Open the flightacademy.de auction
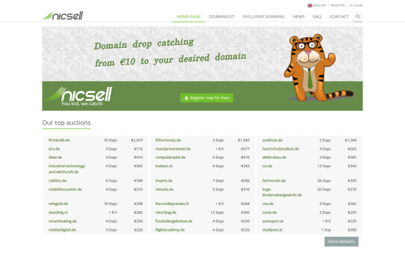The width and height of the screenshot is (405, 253). [x=170, y=230]
